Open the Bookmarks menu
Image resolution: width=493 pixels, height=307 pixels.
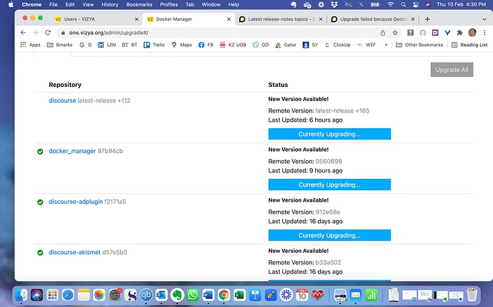point(139,4)
